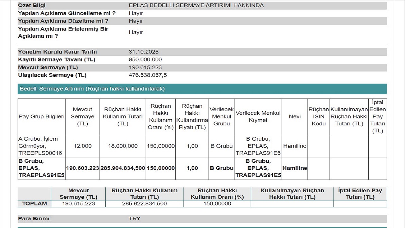Click the bold Hamiline cell in the B Grubu row
Screen dimensions: 405x228
click(x=295, y=168)
